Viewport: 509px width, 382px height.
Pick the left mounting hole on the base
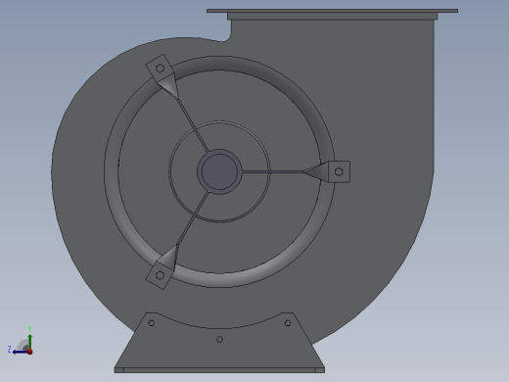coord(152,323)
